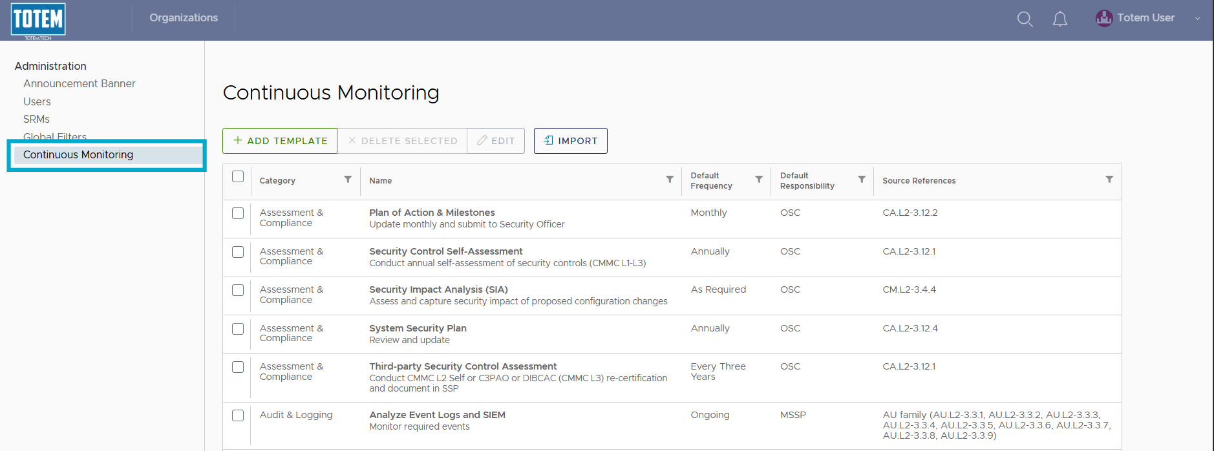Viewport: 1214px width, 451px height.
Task: Click the Every Three Years frequency cell
Action: click(x=718, y=372)
